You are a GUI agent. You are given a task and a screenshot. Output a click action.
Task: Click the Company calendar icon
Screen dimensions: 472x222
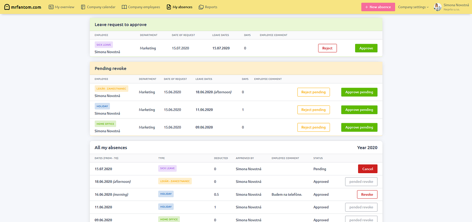[83, 7]
